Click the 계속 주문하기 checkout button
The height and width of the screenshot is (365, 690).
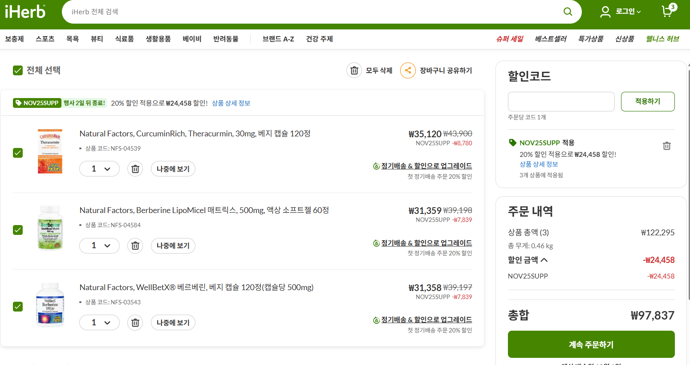coord(591,344)
